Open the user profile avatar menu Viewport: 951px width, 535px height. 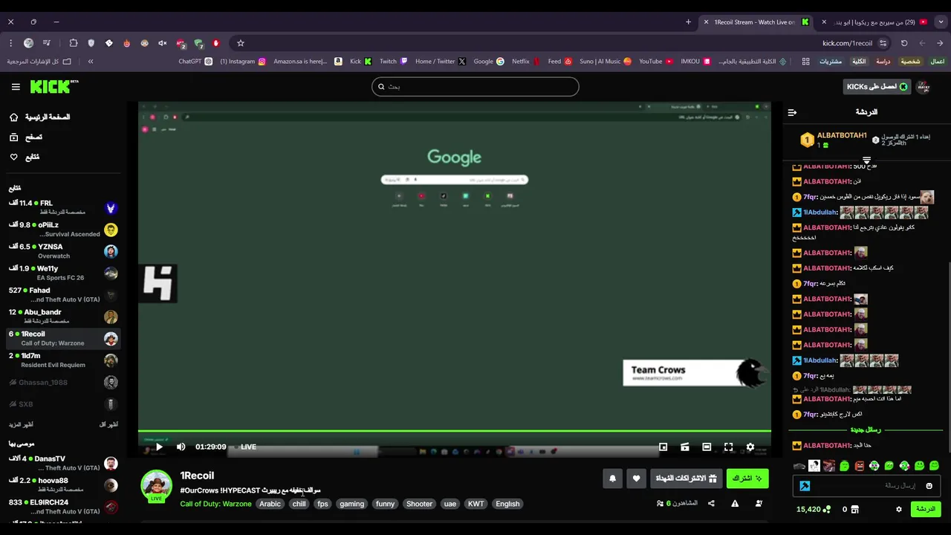point(923,87)
